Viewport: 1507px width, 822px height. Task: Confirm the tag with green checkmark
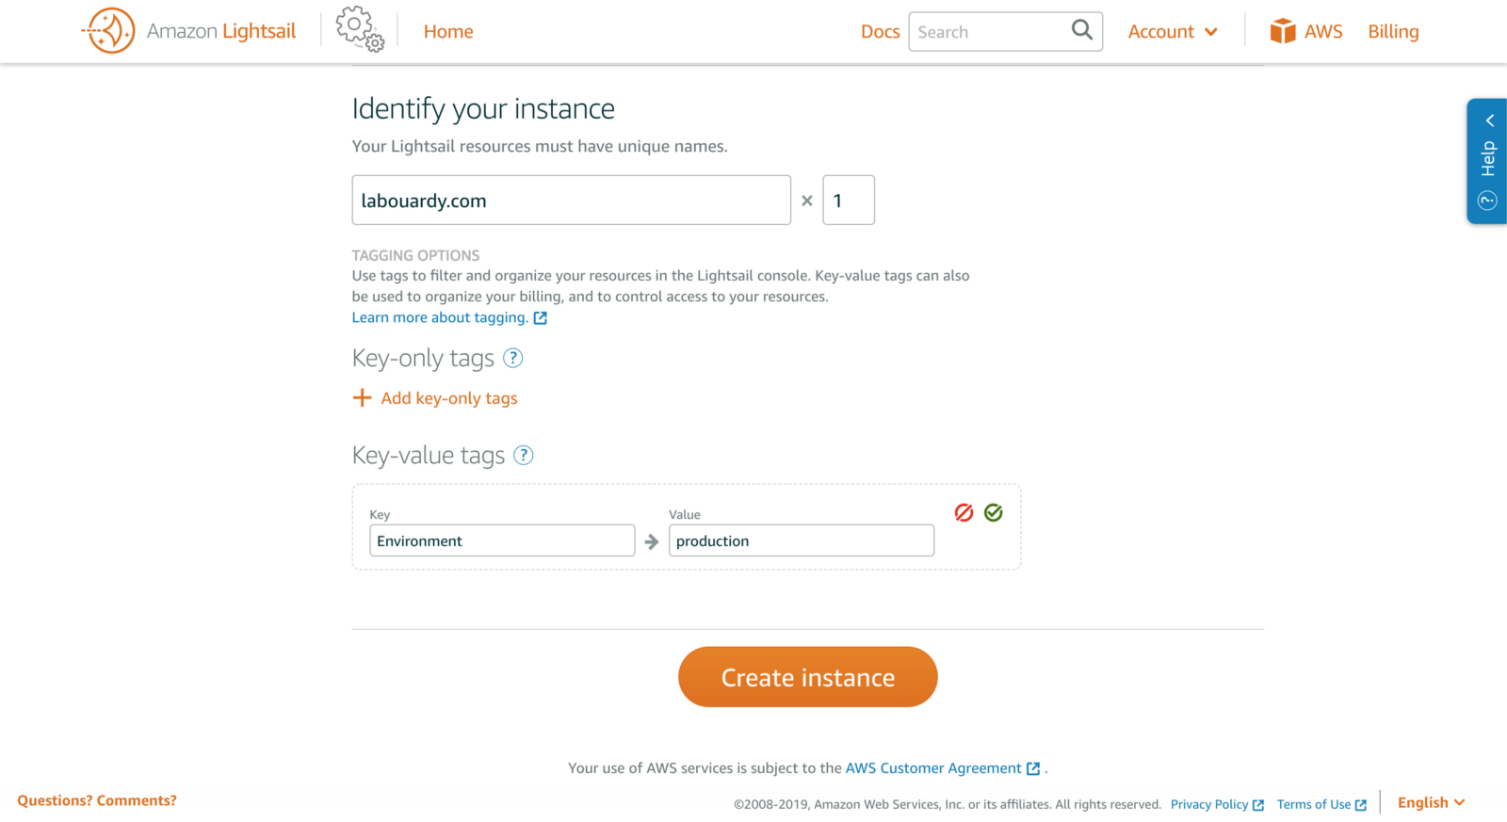[994, 512]
